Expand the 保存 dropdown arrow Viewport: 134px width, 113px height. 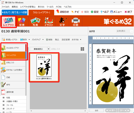point(29,40)
